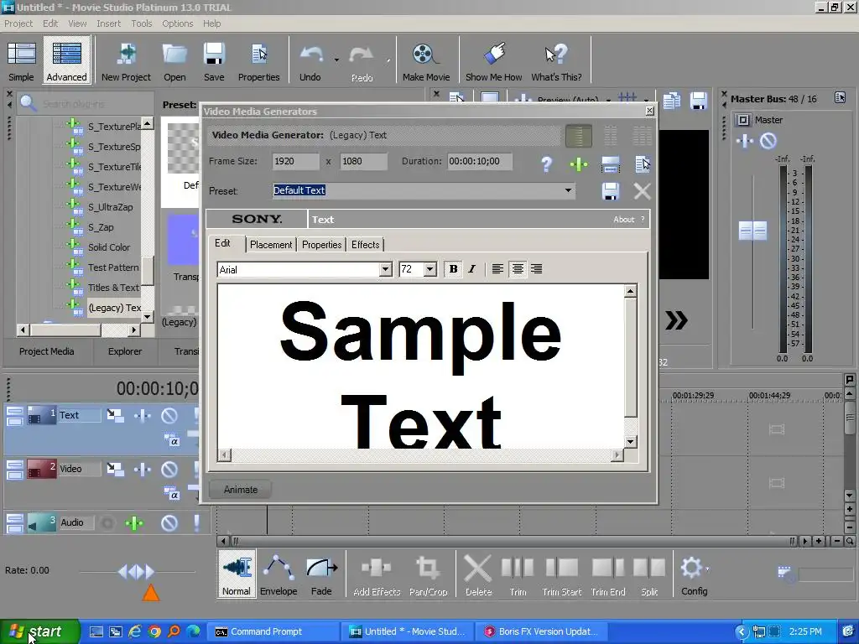This screenshot has width=859, height=644.
Task: Click the Animate button
Action: coord(241,490)
